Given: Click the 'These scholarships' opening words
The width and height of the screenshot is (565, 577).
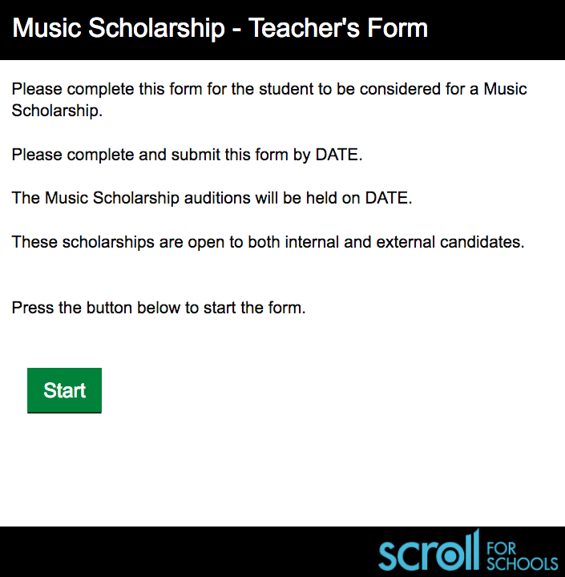Looking at the screenshot, I should pos(83,242).
